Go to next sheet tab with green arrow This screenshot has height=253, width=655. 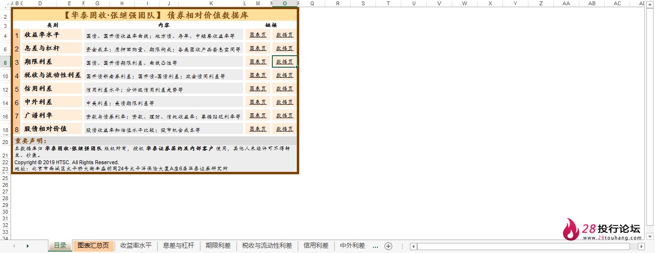pyautogui.click(x=28, y=246)
